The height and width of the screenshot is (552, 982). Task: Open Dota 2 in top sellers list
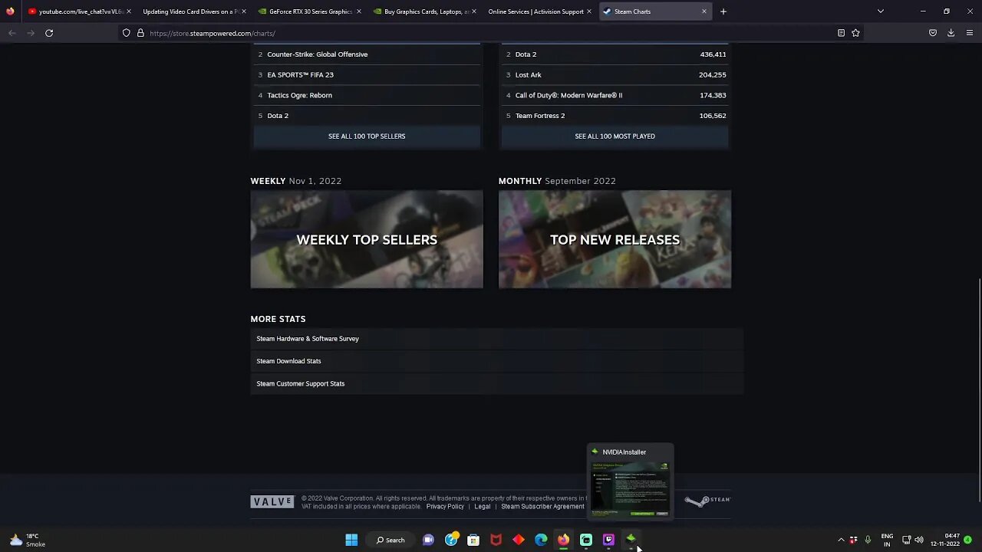pos(367,116)
